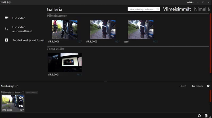Click the Galleria heading

coord(55,9)
